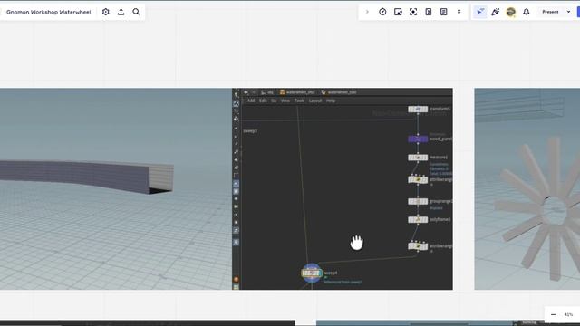Image resolution: width=580 pixels, height=326 pixels.
Task: Collapse toolbar with double chevron down
Action: pyautogui.click(x=459, y=12)
